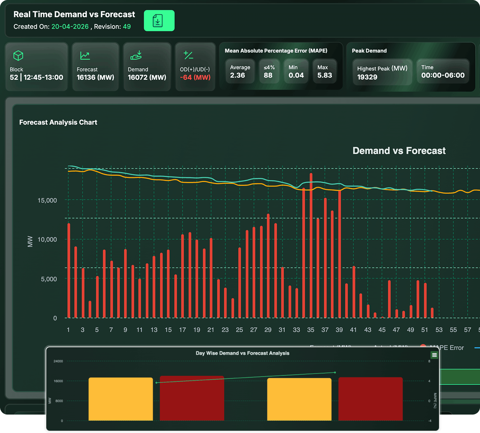Click the Peak Demand heading
The height and width of the screenshot is (433, 480).
point(369,51)
